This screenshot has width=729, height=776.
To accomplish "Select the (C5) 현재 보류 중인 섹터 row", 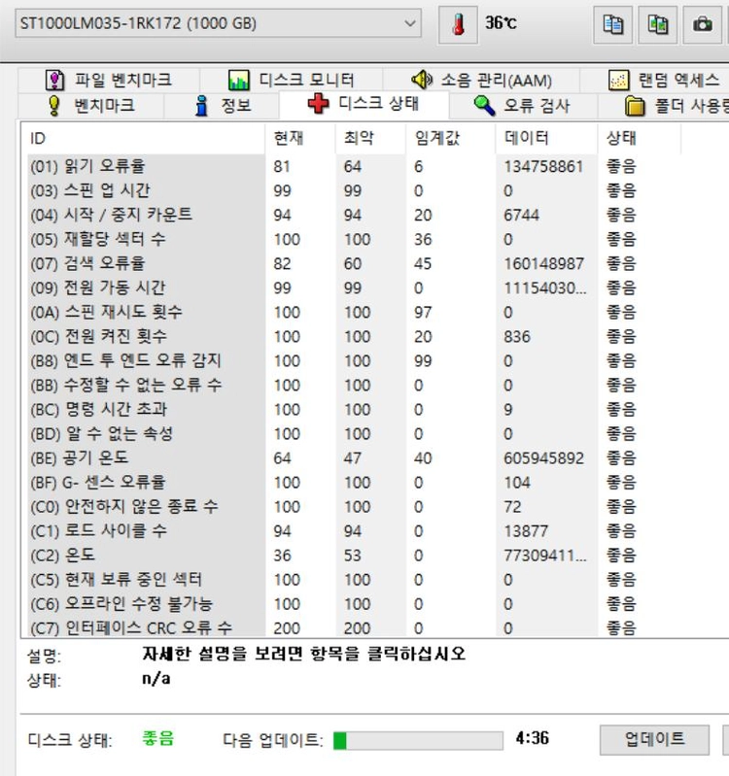I will 352,580.
